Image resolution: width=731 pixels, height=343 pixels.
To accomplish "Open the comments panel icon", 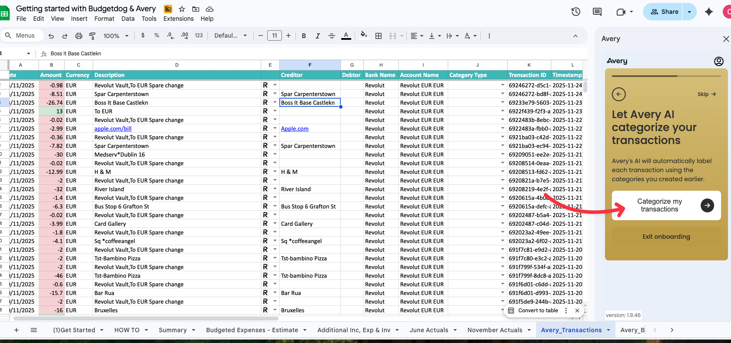I will tap(597, 12).
